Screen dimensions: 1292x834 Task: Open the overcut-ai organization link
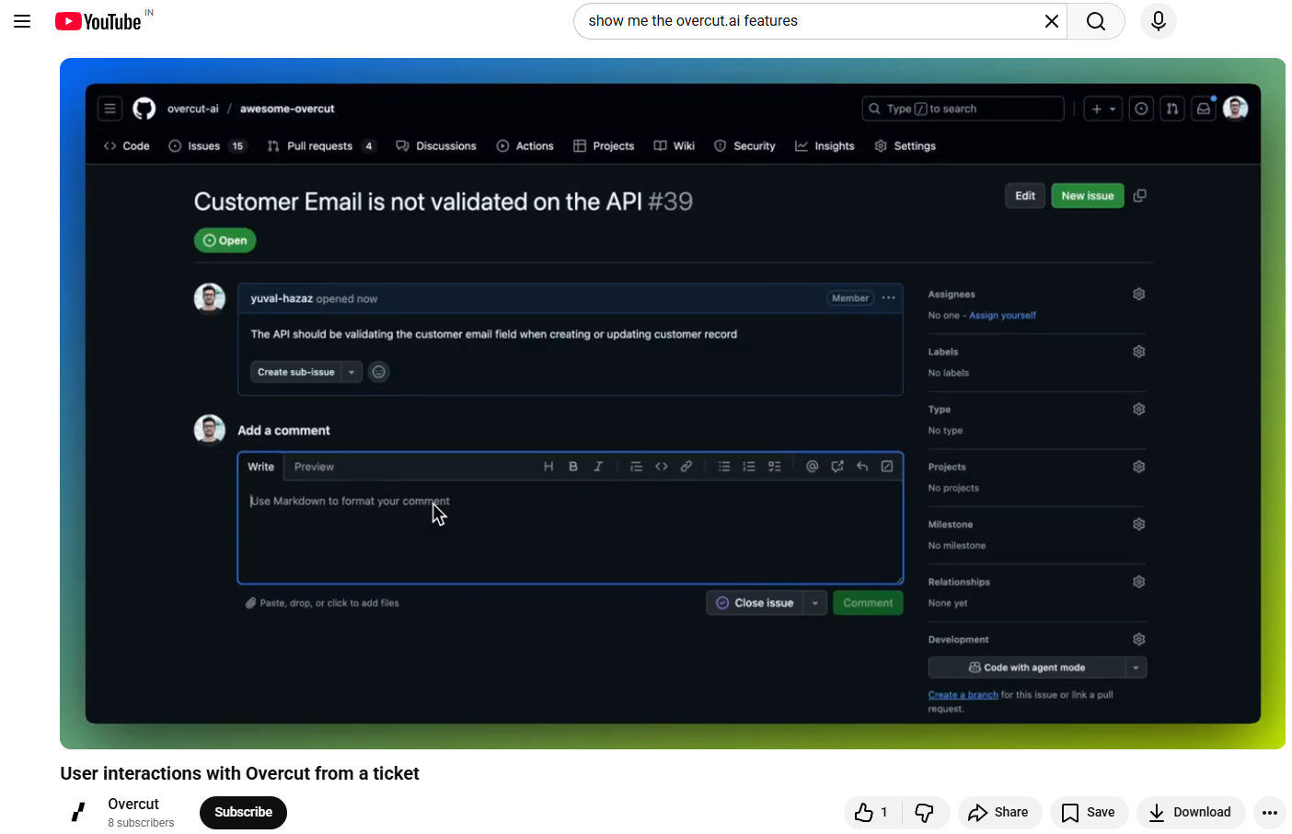193,109
